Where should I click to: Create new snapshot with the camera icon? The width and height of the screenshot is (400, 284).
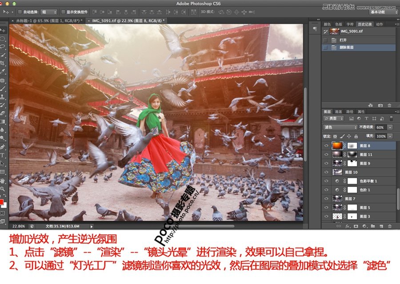pyautogui.click(x=380, y=105)
